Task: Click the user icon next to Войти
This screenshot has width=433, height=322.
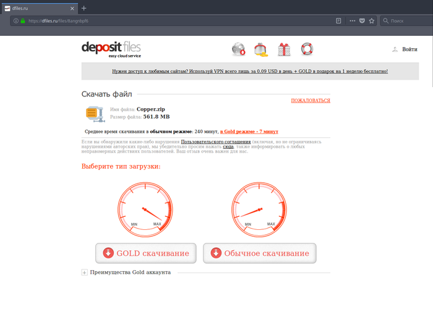Action: (x=395, y=49)
